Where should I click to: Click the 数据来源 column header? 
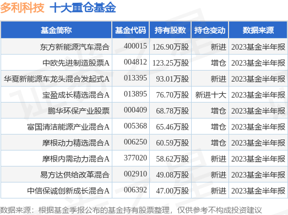(258, 30)
